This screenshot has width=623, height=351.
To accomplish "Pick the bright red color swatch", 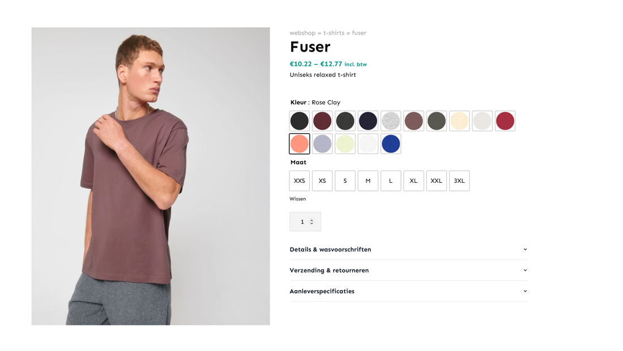I will pos(505,121).
